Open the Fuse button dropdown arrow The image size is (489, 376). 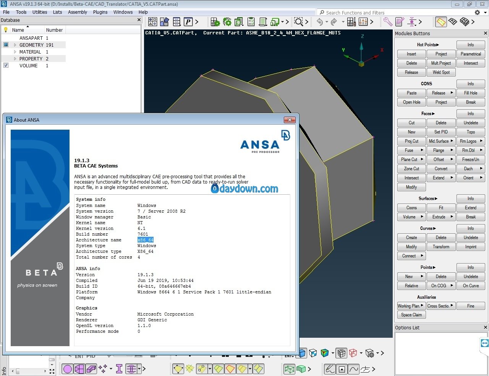pyautogui.click(x=422, y=150)
